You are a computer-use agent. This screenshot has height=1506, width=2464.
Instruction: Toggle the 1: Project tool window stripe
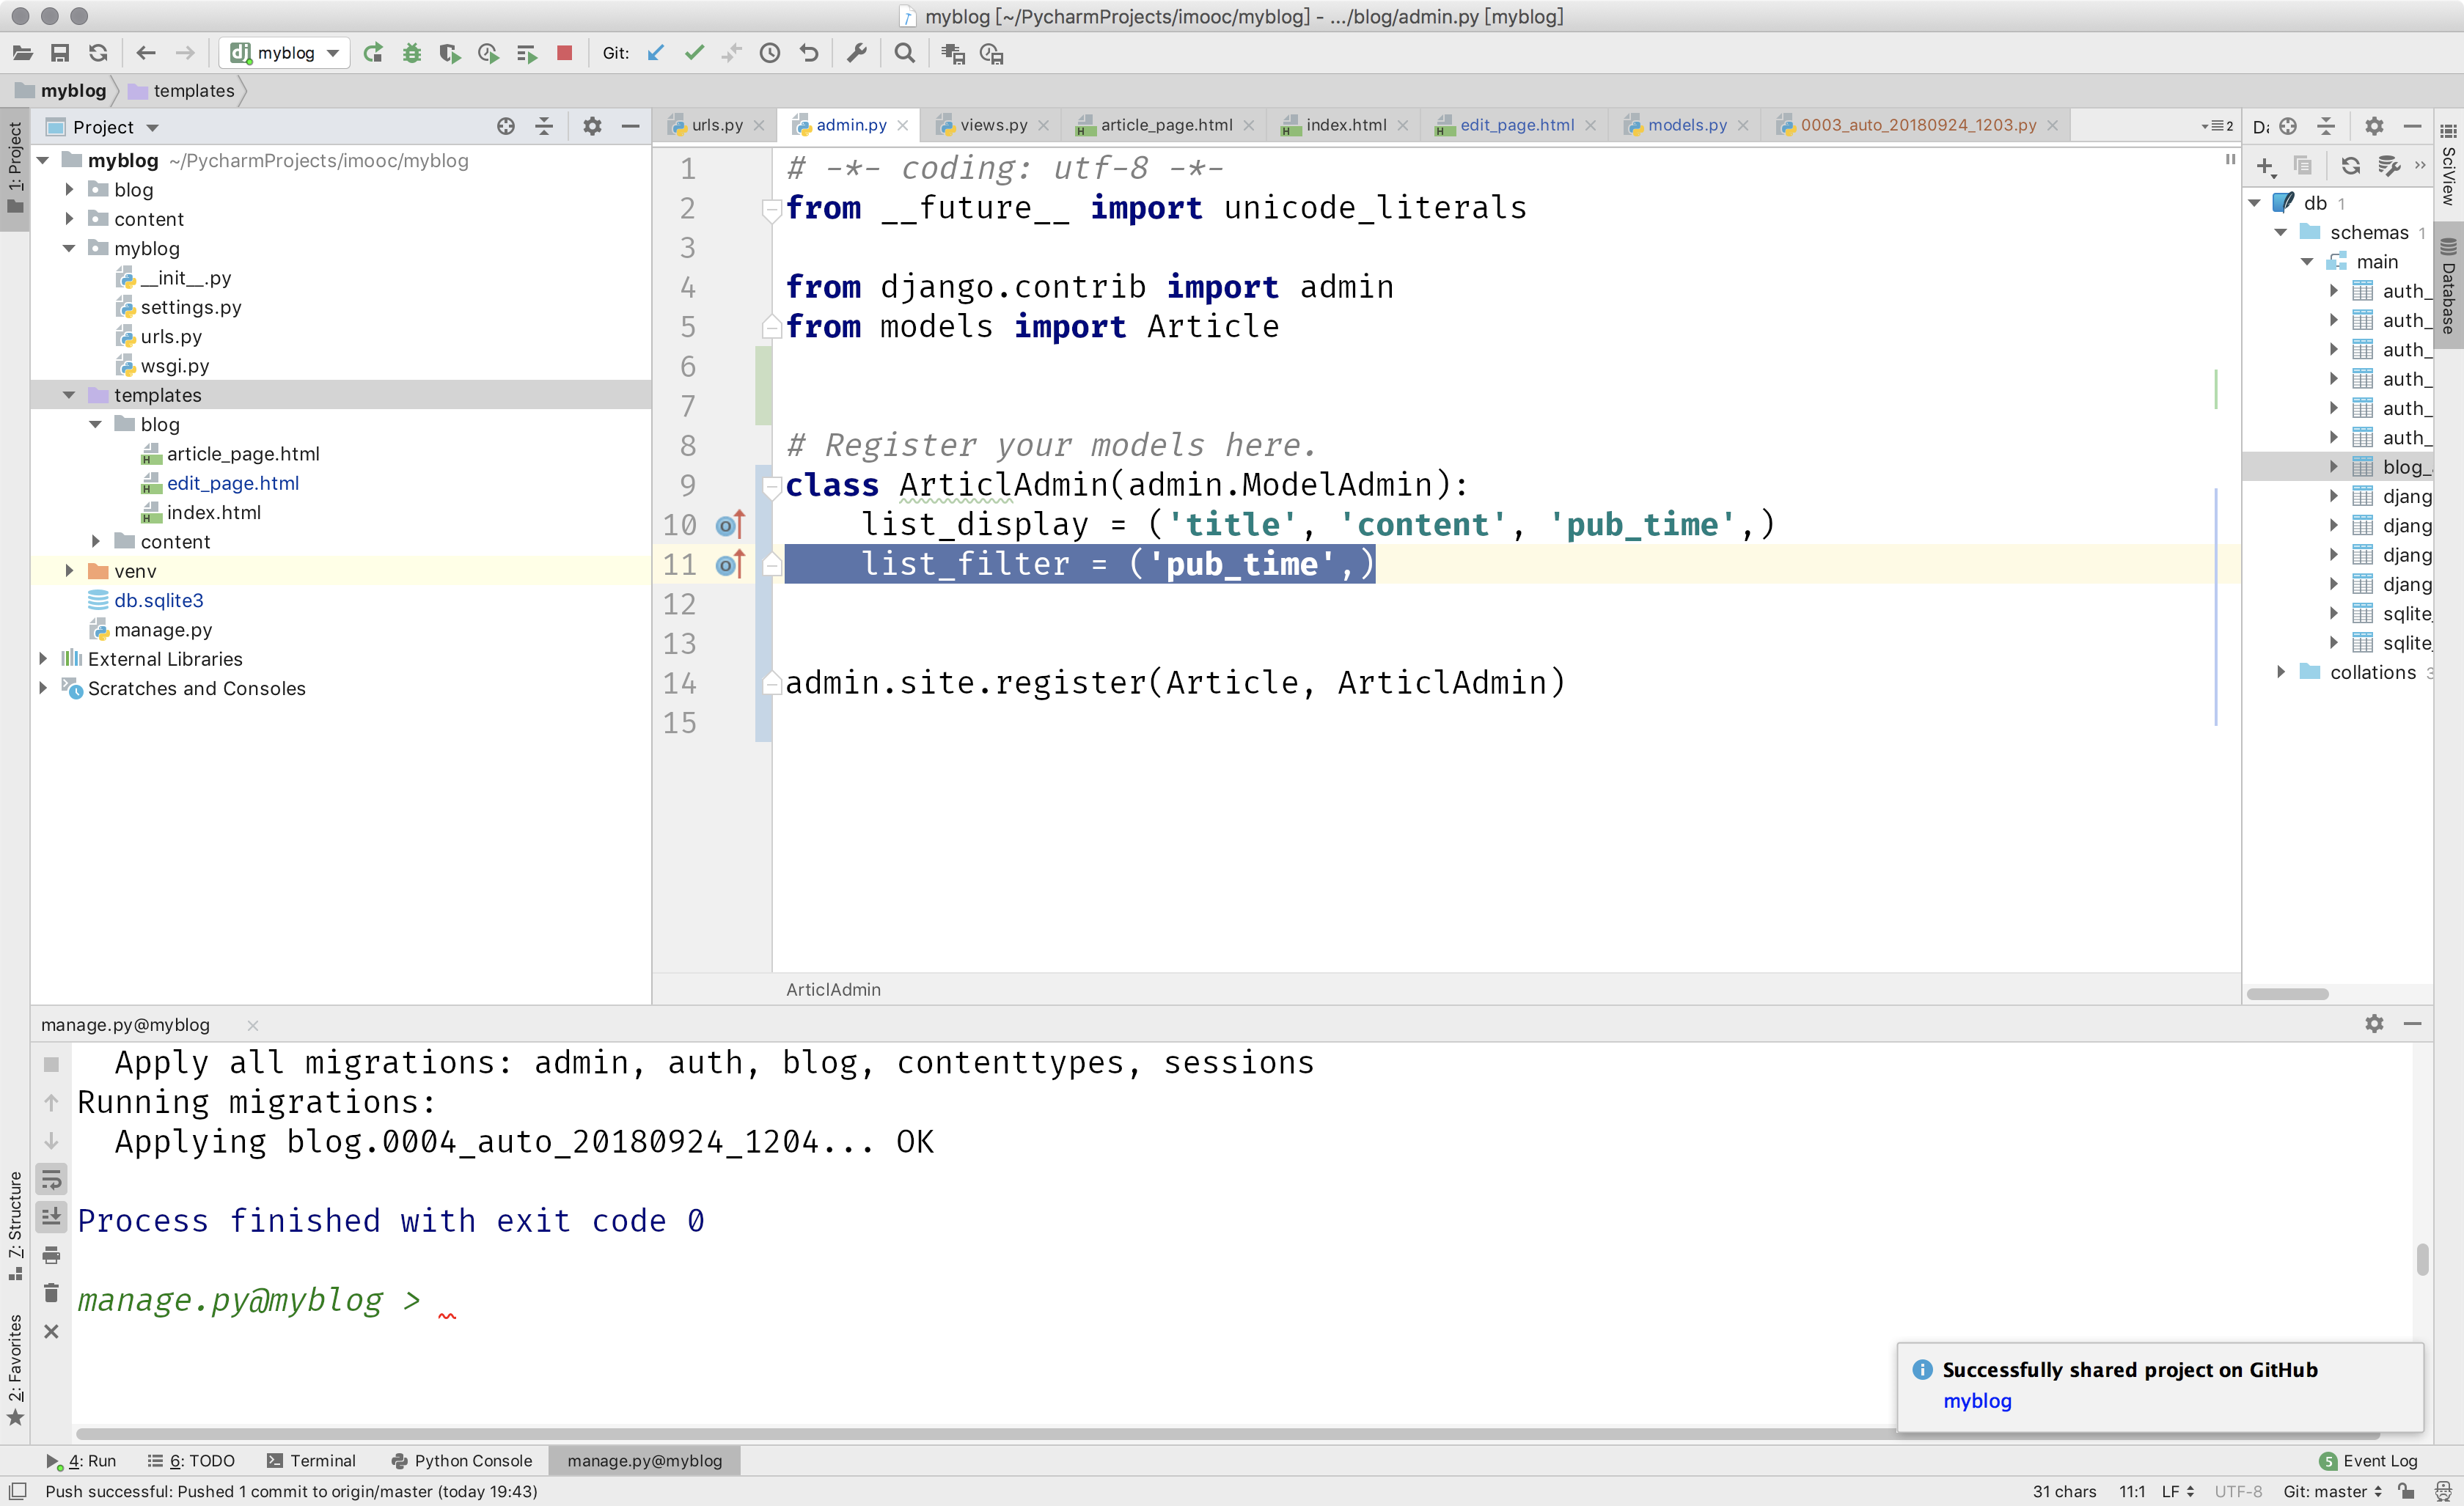[x=15, y=166]
